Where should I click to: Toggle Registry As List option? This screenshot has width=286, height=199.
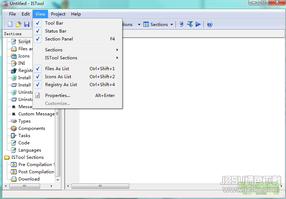click(x=78, y=85)
